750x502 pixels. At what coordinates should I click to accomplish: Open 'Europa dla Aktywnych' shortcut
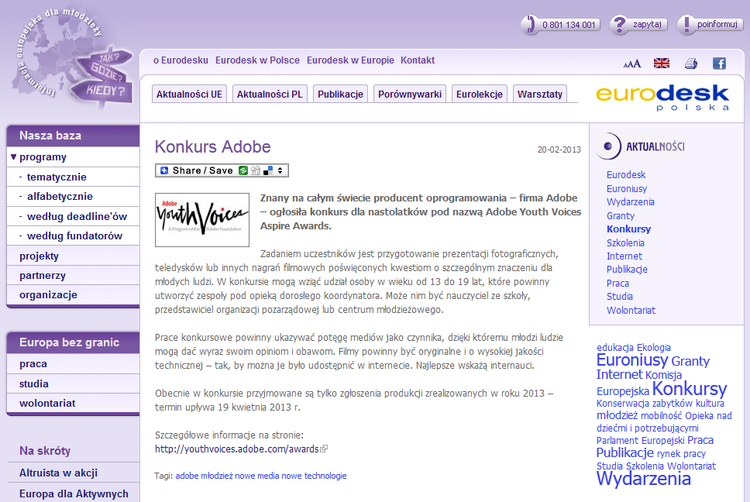tap(74, 494)
